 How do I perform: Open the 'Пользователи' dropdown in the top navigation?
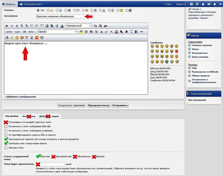click(31, 4)
